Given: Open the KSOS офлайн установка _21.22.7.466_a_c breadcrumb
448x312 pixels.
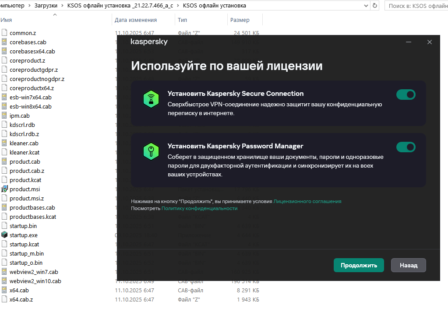Looking at the screenshot, I should coord(120,6).
